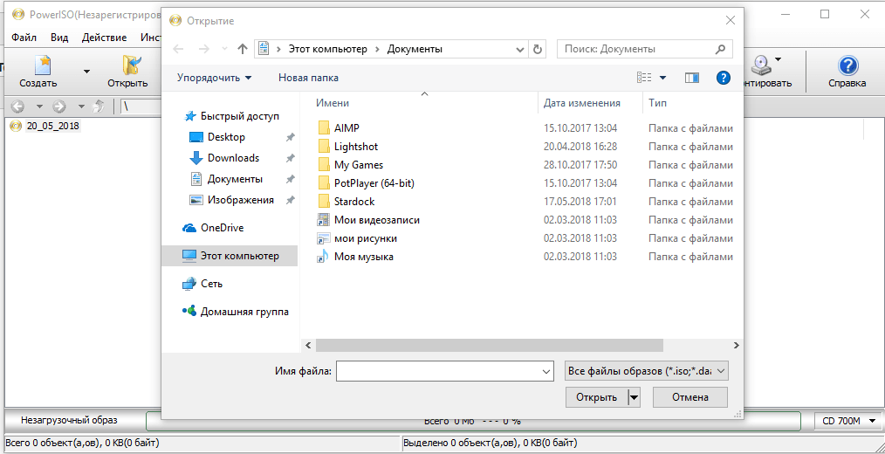Click the Открыть button in the dialog
The image size is (885, 454).
click(x=596, y=397)
